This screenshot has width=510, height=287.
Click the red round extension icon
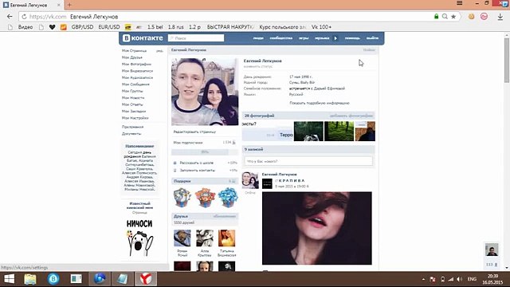pyautogui.click(x=484, y=16)
